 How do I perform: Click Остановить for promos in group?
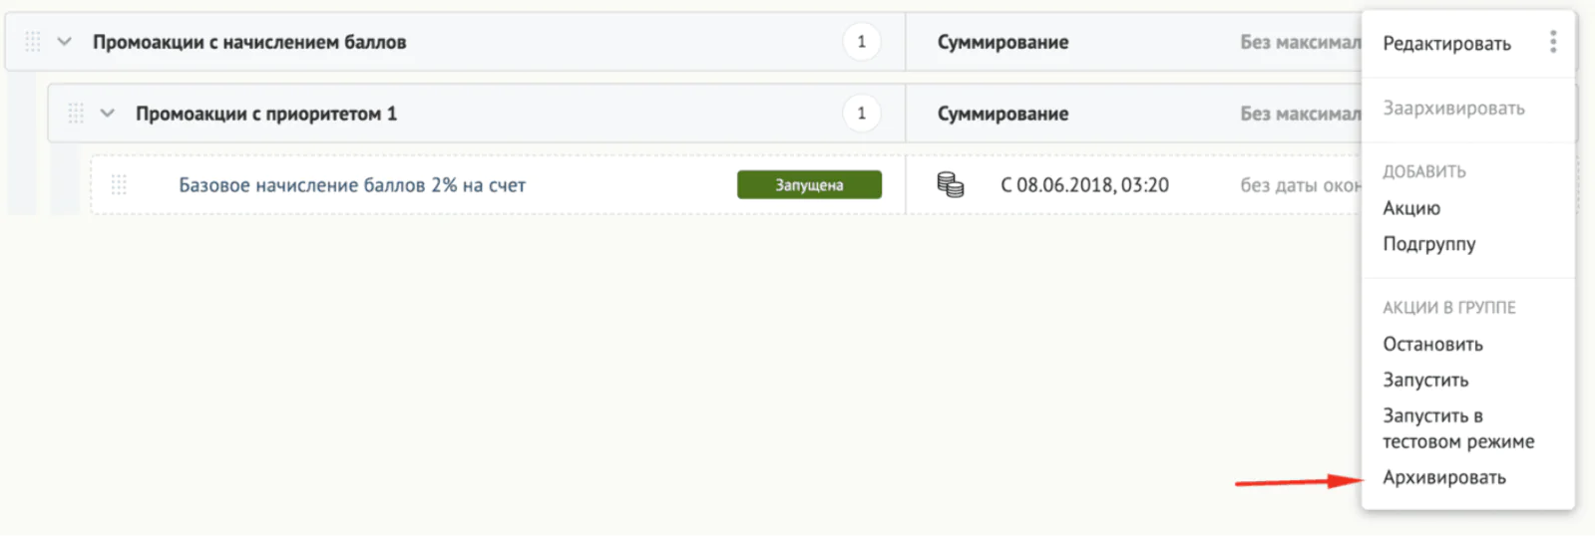point(1432,344)
